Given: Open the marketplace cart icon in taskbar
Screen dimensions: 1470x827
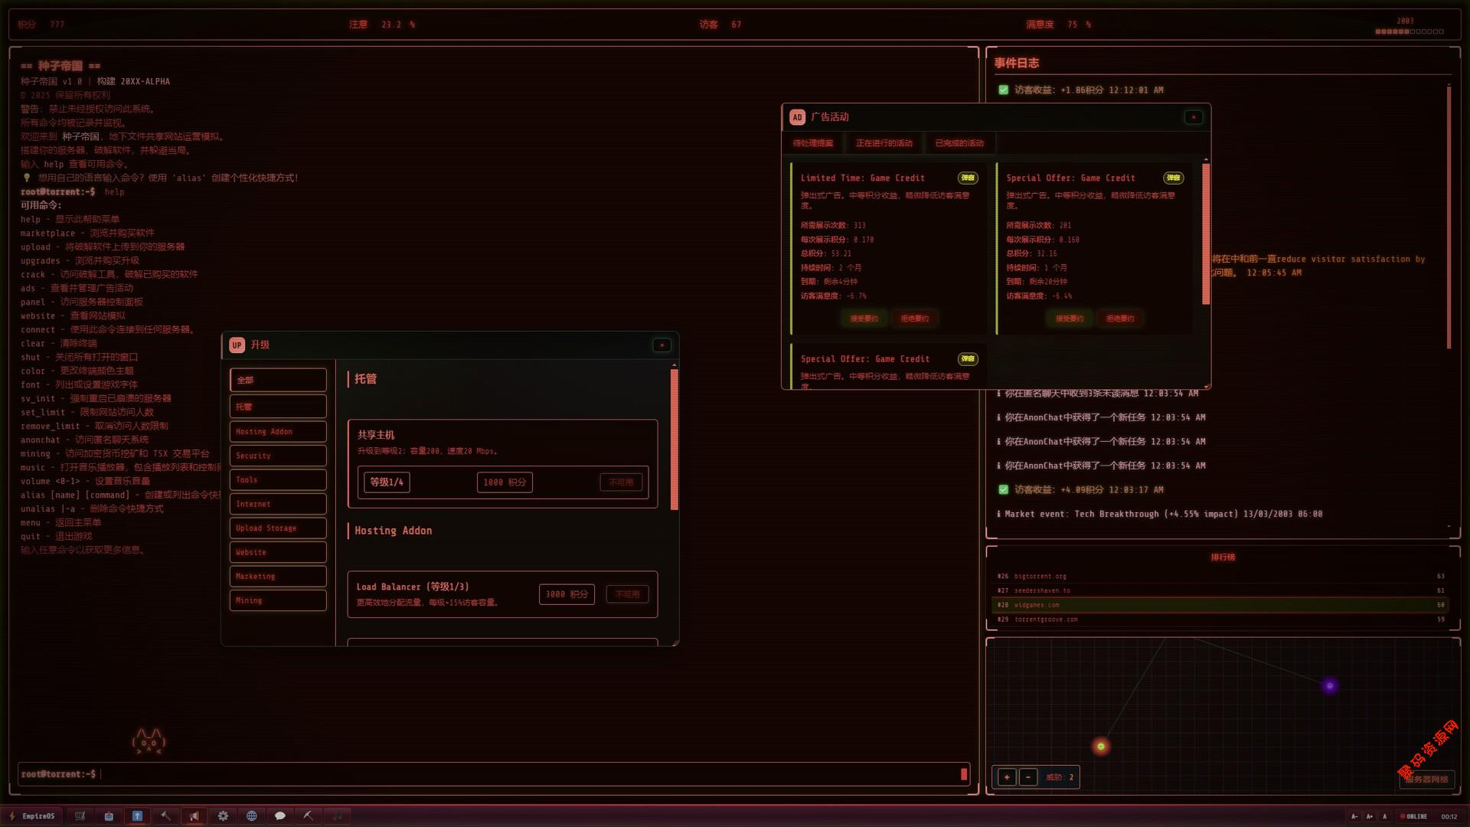Looking at the screenshot, I should pos(80,816).
